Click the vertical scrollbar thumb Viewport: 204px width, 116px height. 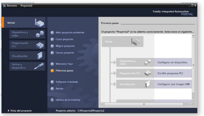click(193, 65)
